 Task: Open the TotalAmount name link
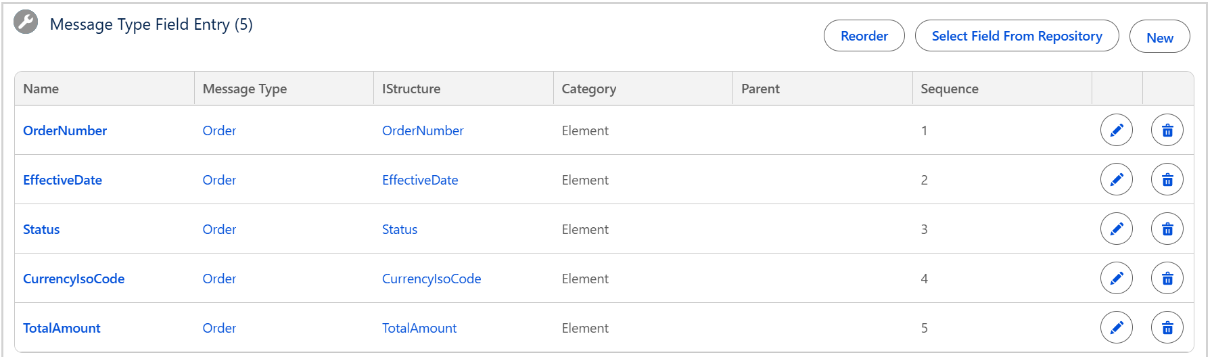(62, 328)
